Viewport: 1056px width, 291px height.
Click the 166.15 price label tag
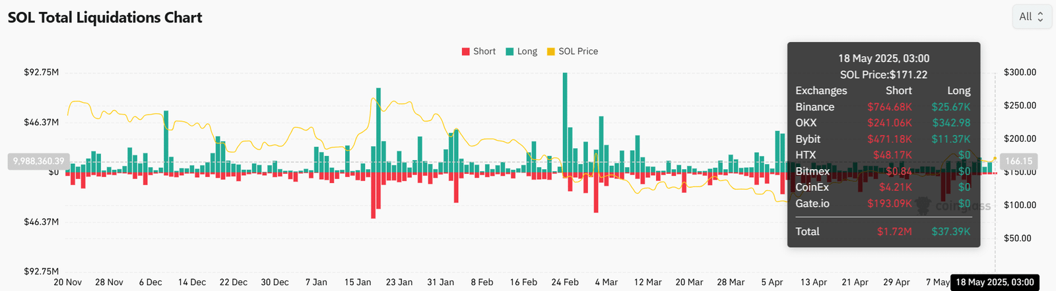click(1019, 161)
